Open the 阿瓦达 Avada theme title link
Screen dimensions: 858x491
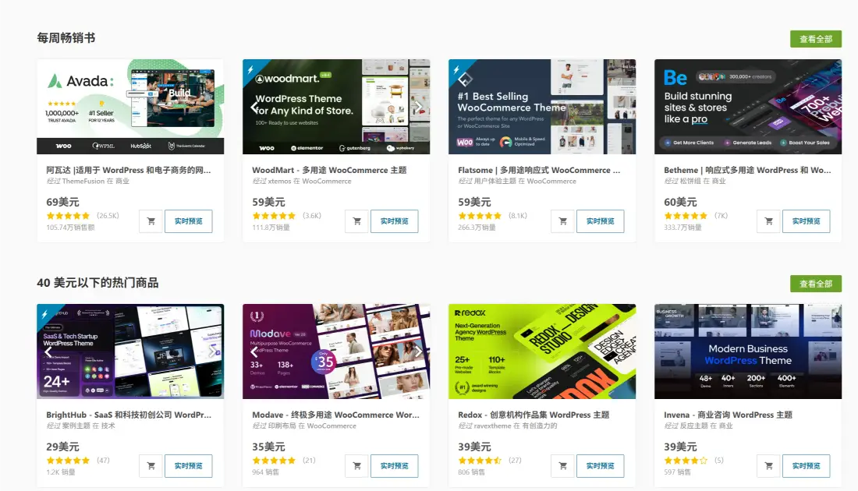[129, 170]
